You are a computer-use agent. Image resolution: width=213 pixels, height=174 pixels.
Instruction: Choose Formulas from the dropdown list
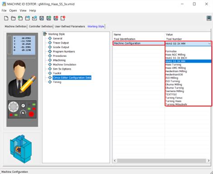pyautogui.click(x=188, y=51)
